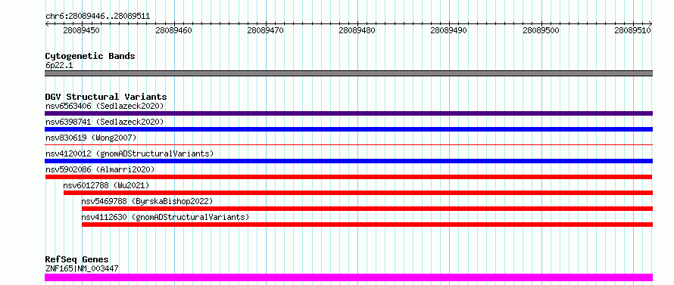
Task: Open the nsv5469788 (ByrskaBishop2022) label
Action: [x=148, y=201]
